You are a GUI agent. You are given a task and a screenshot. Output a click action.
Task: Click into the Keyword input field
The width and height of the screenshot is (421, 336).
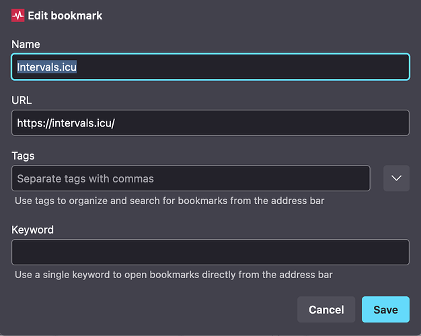click(210, 252)
